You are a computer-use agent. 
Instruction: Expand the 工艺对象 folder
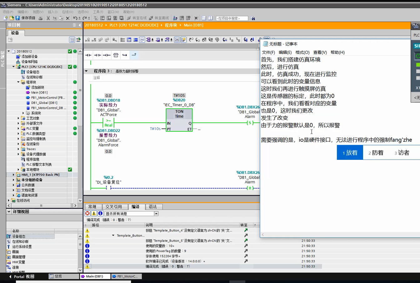tap(18, 118)
